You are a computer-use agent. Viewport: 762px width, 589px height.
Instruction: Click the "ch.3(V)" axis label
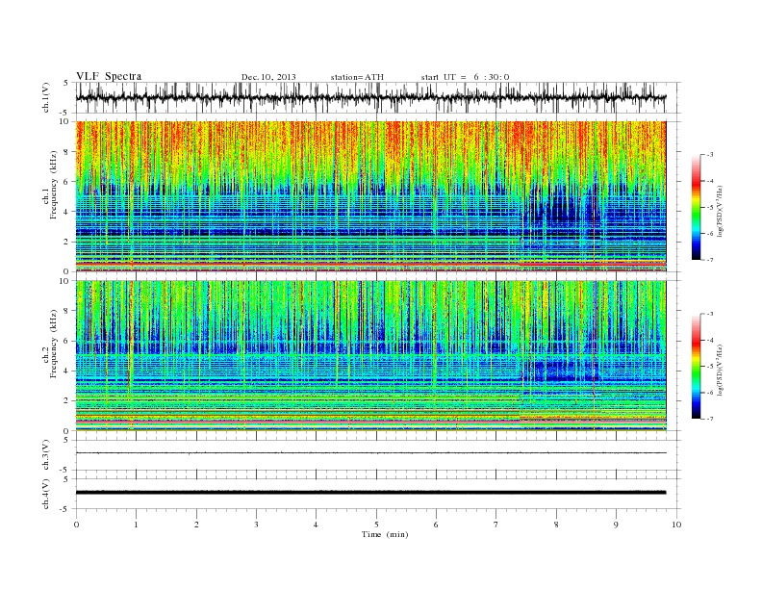[x=45, y=455]
